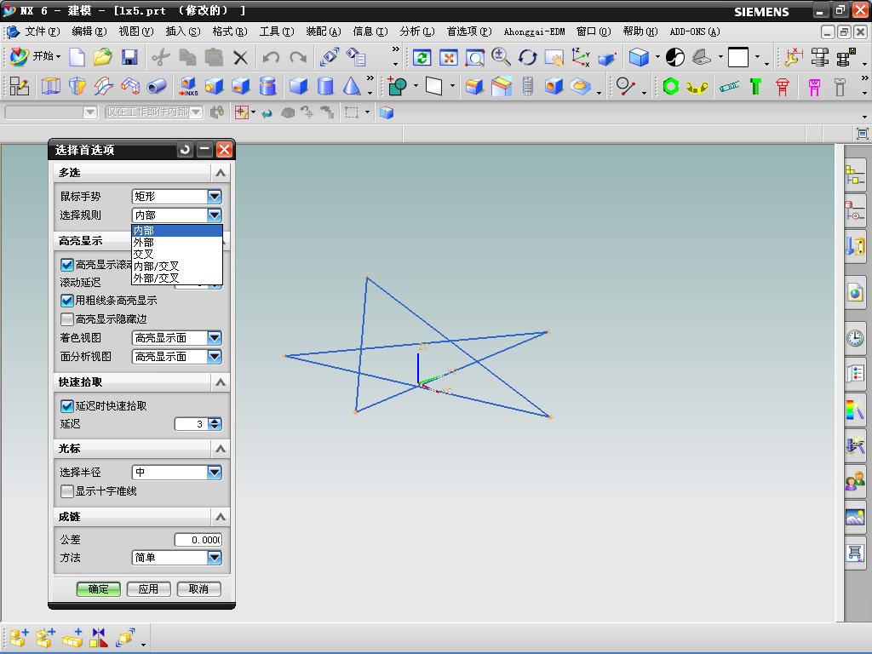The width and height of the screenshot is (872, 654).
Task: Open the Internet Explorer sidebar icon
Action: (855, 293)
